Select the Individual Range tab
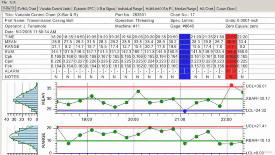 (x=130, y=9)
